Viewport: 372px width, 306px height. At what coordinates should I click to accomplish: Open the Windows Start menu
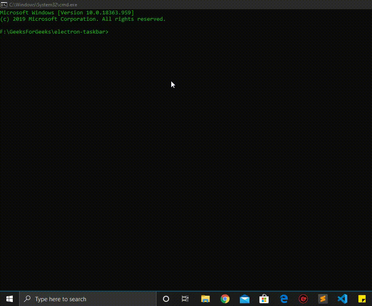(10, 299)
